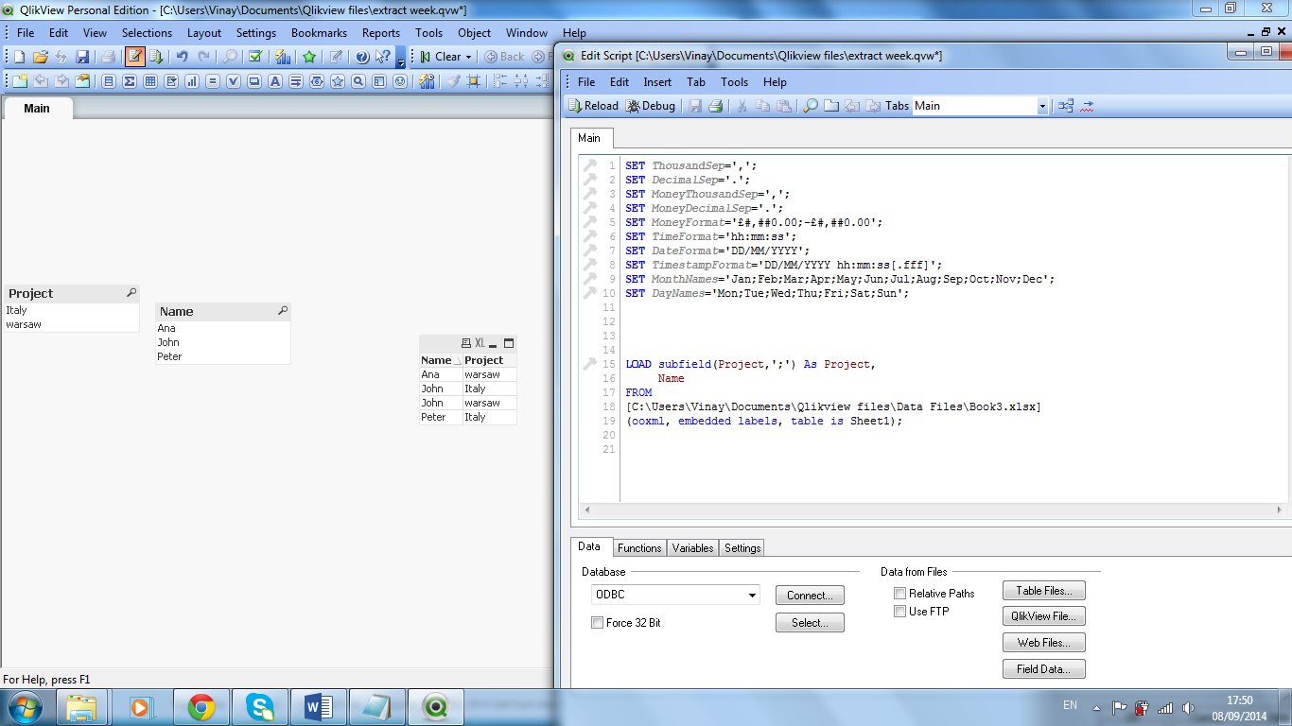Open Table Viewer from script toolbar

point(1066,106)
